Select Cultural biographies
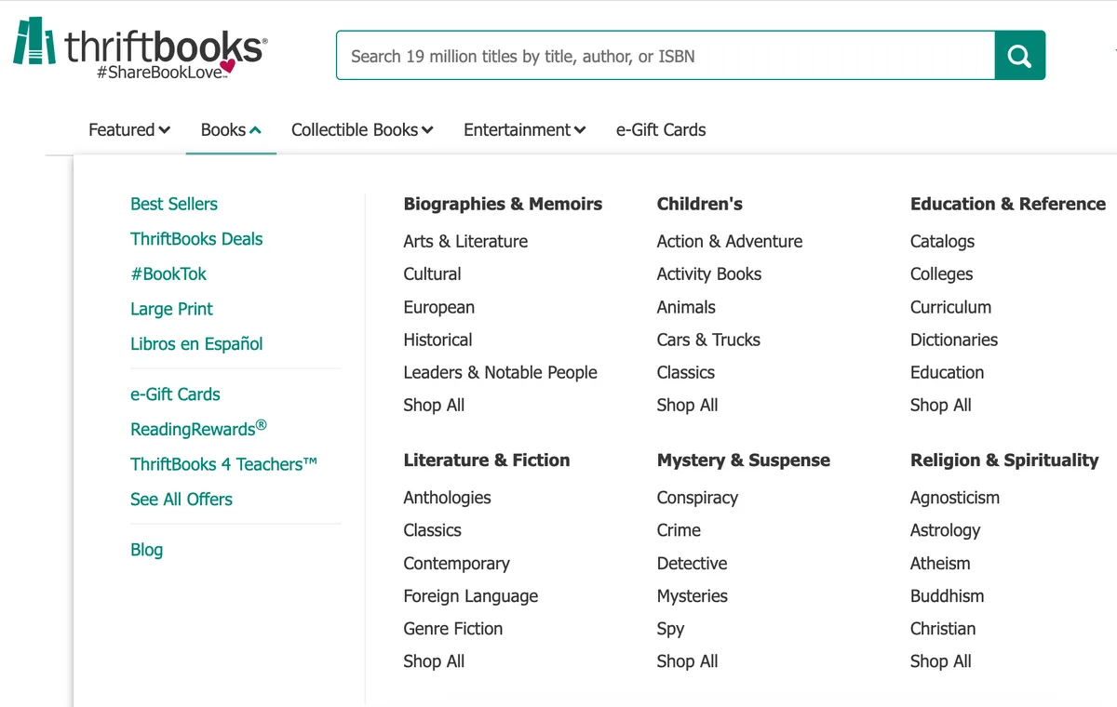The height and width of the screenshot is (707, 1117). click(x=432, y=274)
